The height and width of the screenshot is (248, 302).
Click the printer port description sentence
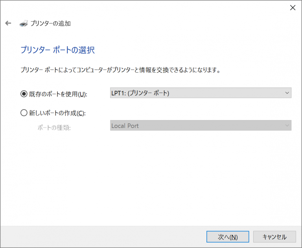120,70
